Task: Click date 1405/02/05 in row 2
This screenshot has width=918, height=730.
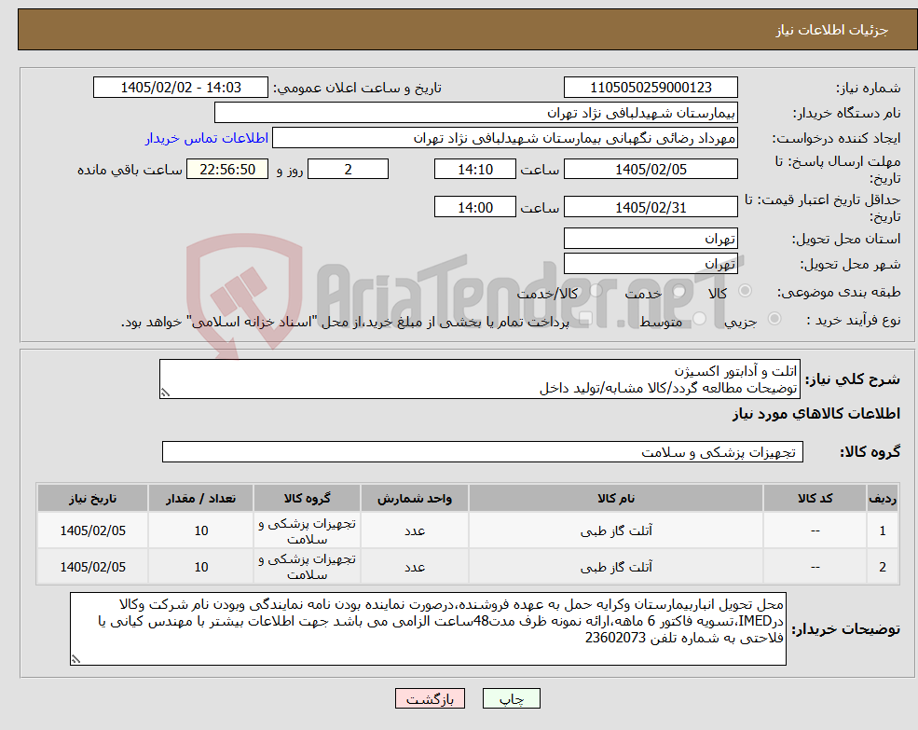Action: pyautogui.click(x=92, y=567)
